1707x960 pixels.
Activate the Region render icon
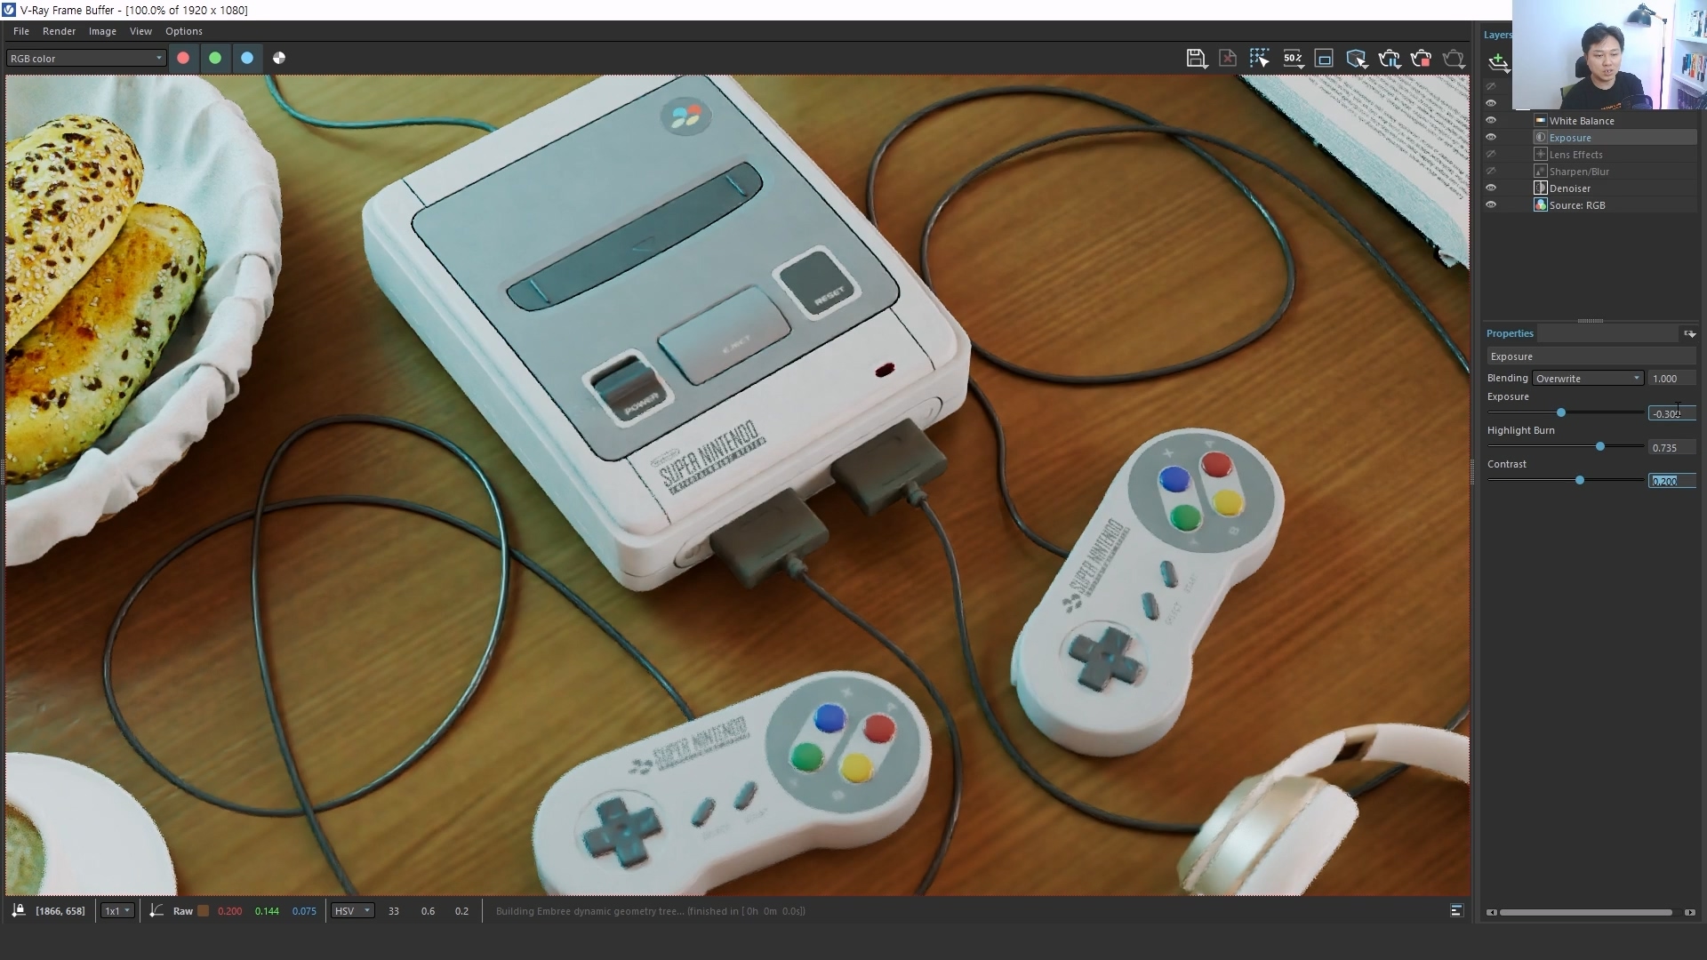point(1324,59)
